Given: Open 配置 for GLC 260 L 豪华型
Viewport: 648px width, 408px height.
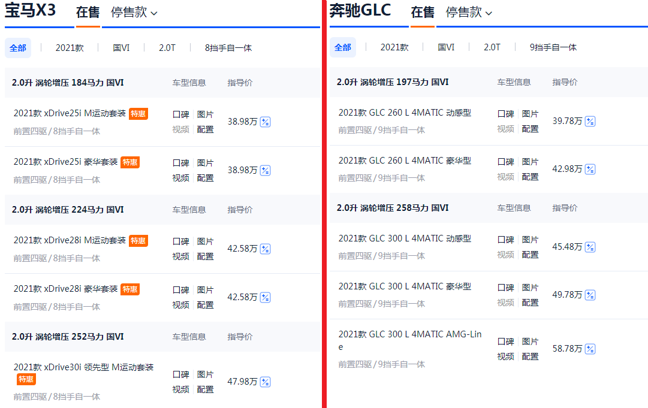Looking at the screenshot, I should (530, 177).
